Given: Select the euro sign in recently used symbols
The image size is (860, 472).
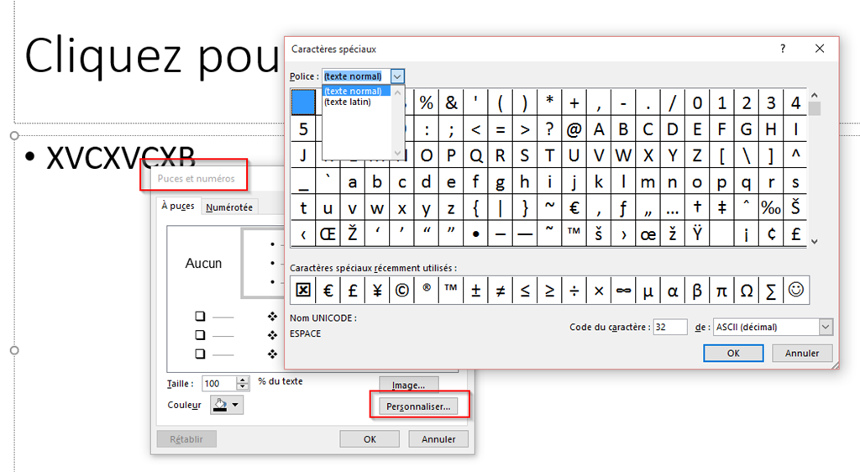Looking at the screenshot, I should coord(328,290).
